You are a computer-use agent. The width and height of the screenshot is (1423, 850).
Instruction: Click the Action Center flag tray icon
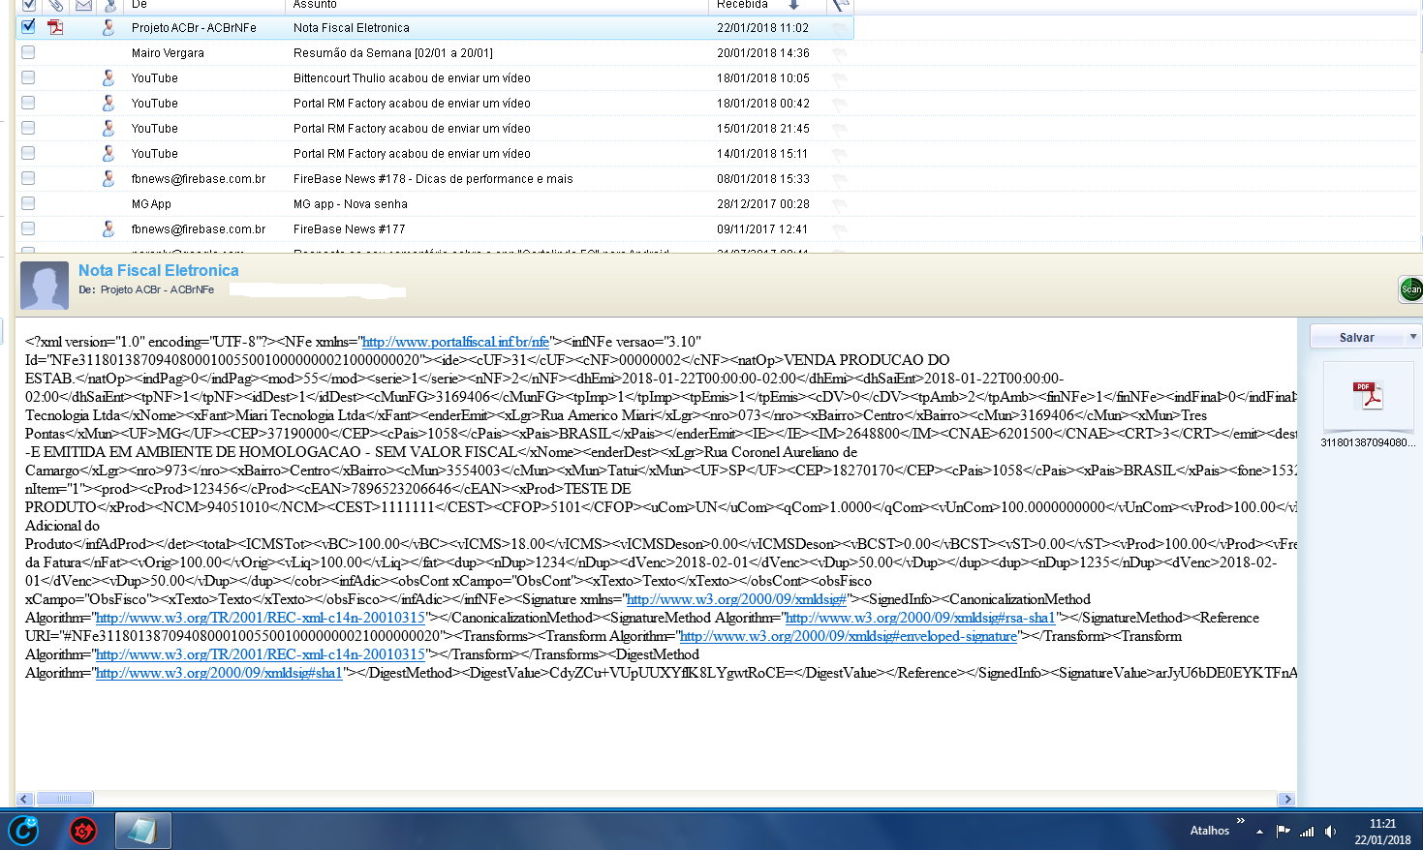(1283, 831)
